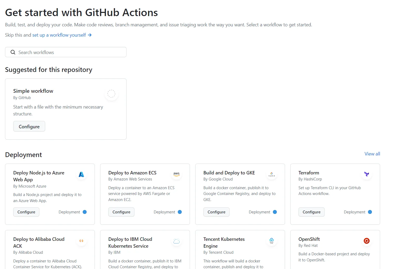The height and width of the screenshot is (269, 406).
Task: Click the Deploy to Amazon ECS title
Action: 132,173
